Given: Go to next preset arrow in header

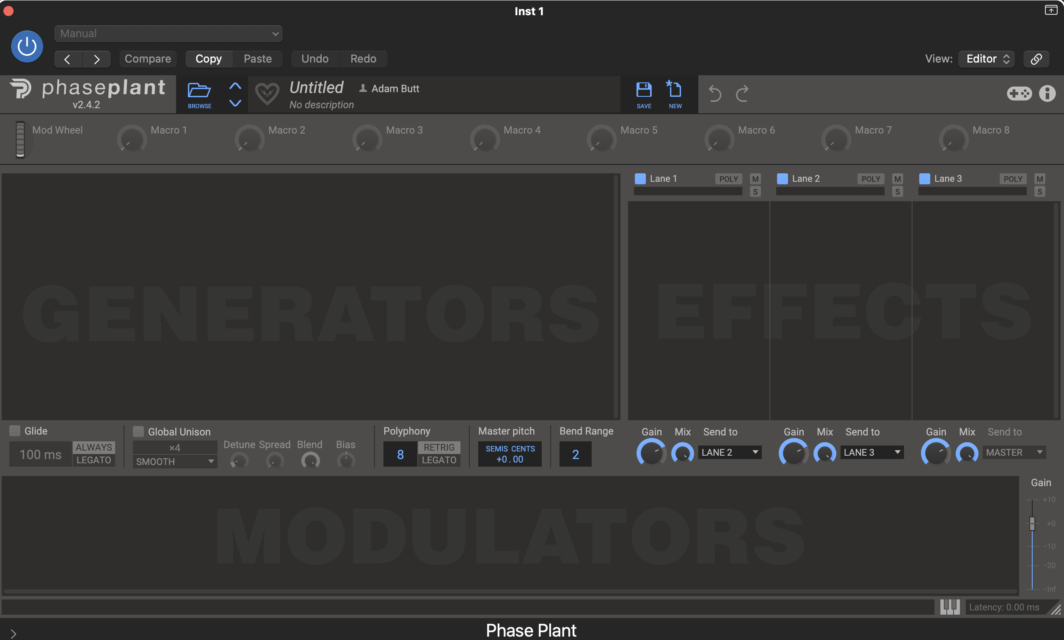Looking at the screenshot, I should tap(96, 59).
